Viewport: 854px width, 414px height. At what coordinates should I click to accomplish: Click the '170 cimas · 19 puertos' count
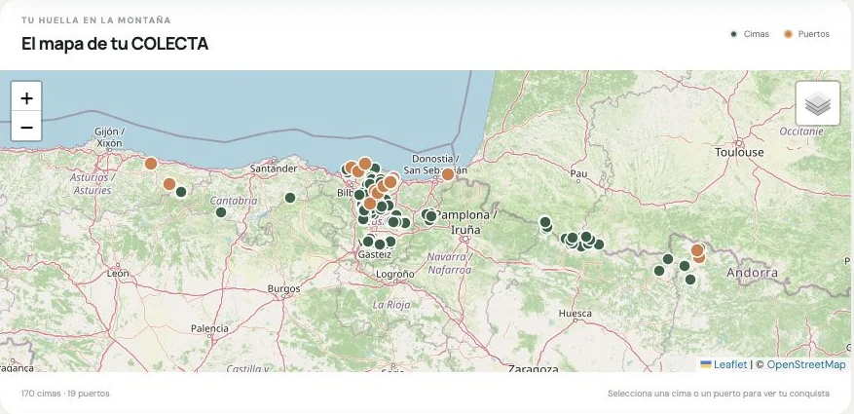click(x=65, y=394)
